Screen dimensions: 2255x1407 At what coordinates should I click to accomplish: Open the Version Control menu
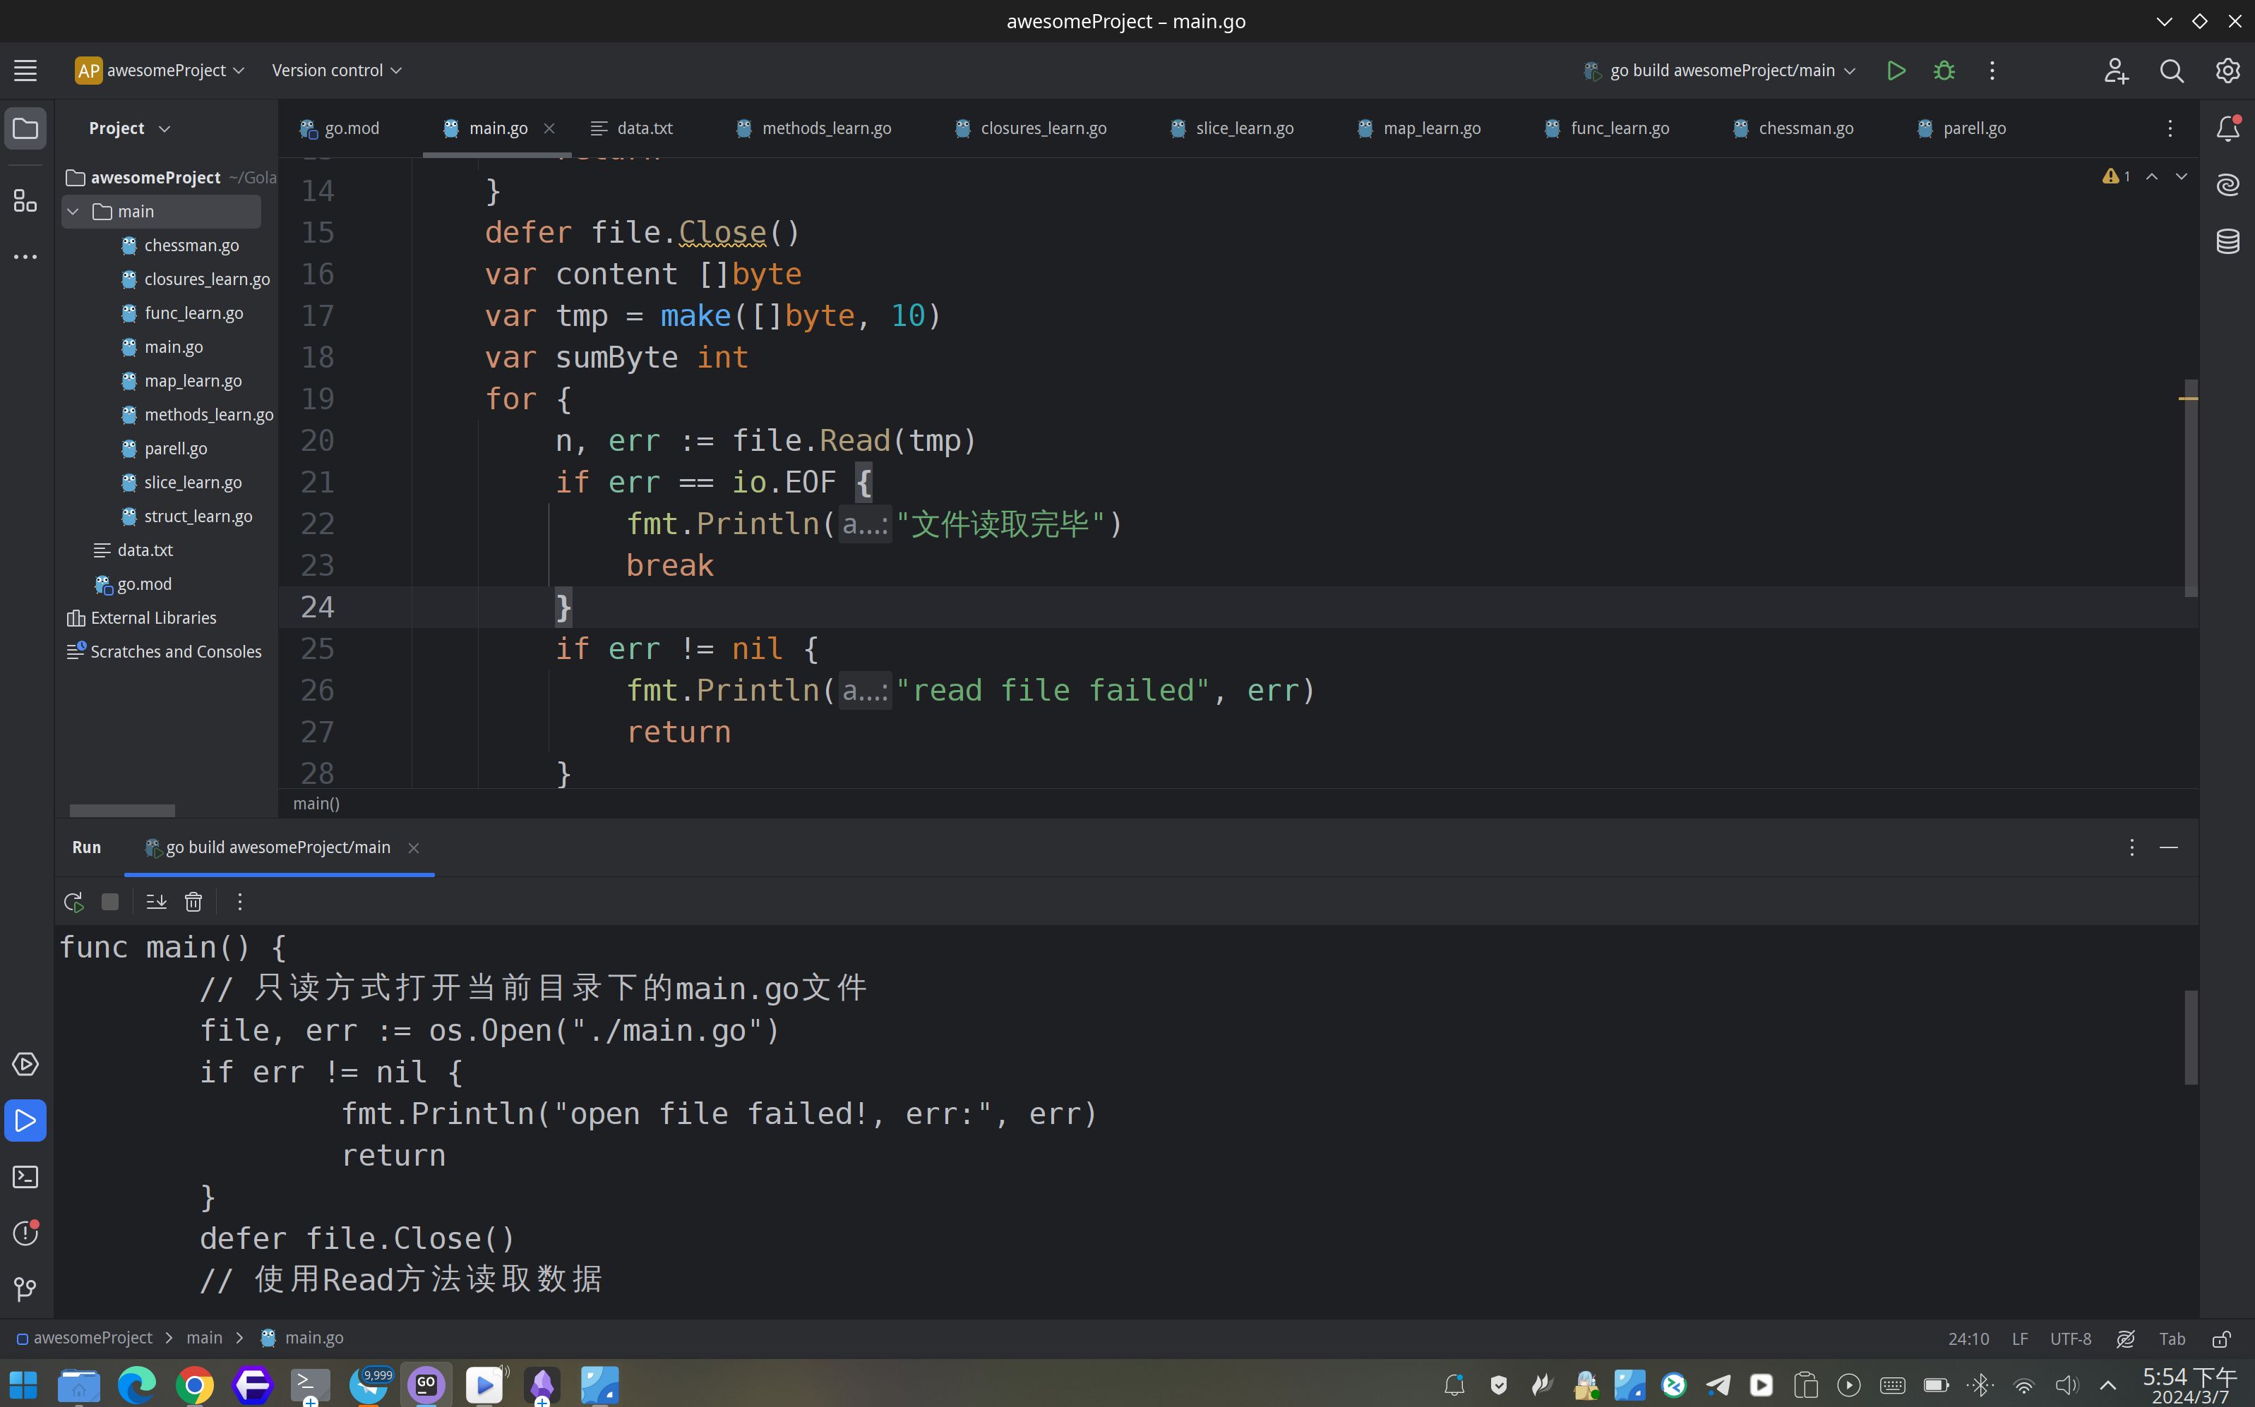click(335, 70)
